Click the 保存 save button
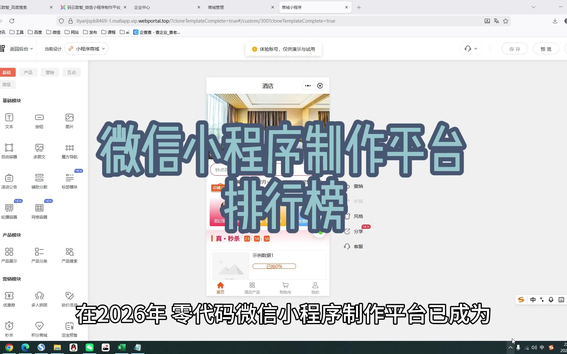The image size is (567, 354). pyautogui.click(x=515, y=49)
